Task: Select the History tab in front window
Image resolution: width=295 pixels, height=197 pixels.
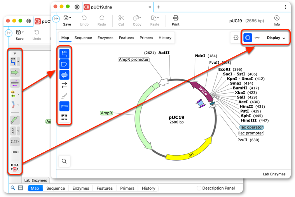Action: click(165, 38)
